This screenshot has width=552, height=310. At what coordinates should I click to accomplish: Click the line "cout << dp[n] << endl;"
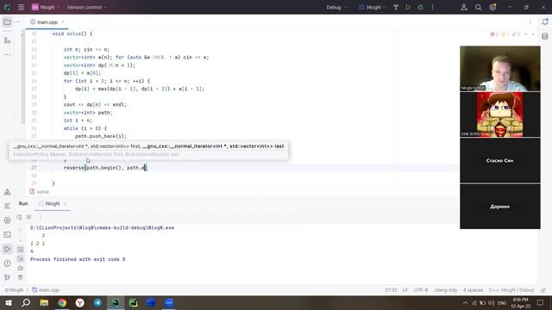[95, 104]
